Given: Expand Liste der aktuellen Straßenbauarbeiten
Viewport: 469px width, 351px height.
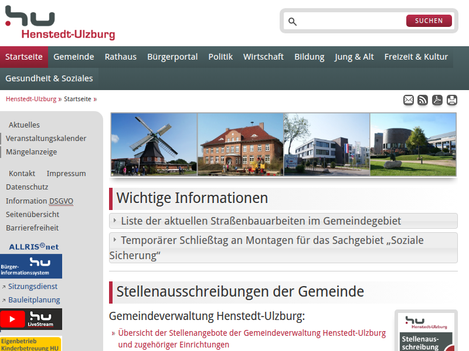Looking at the screenshot, I should (x=283, y=221).
